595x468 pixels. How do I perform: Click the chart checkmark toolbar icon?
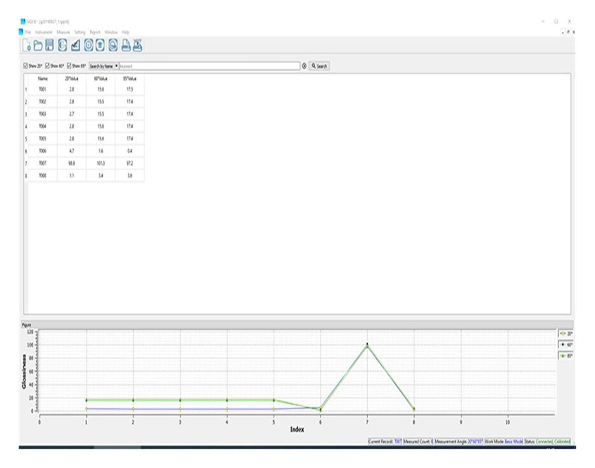click(75, 45)
